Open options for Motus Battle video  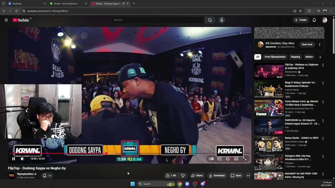pyautogui.click(x=323, y=138)
